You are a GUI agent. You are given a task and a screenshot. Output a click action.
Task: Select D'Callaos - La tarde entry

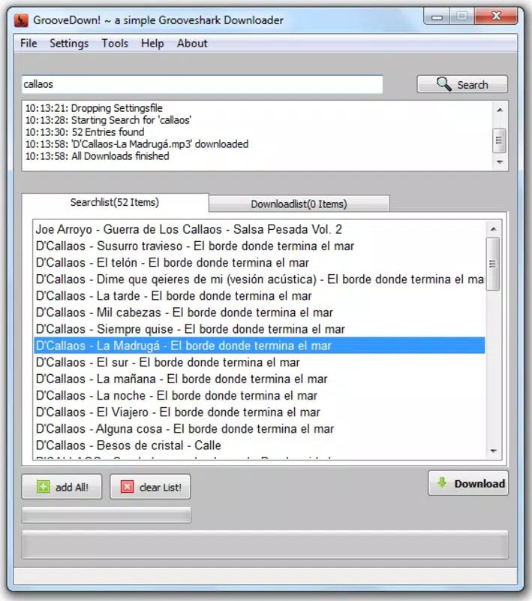(x=260, y=295)
